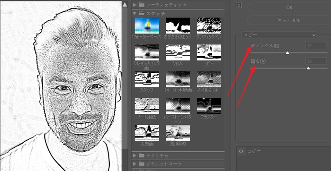This screenshot has height=171, width=331.
Task: Select the ぎざぎざのエッジ filter thumbnail
Action: 178,26
